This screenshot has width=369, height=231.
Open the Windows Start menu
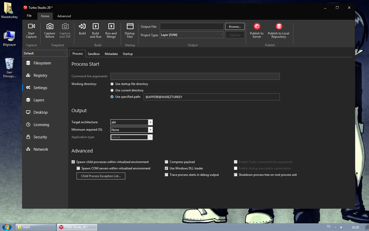pos(7,227)
